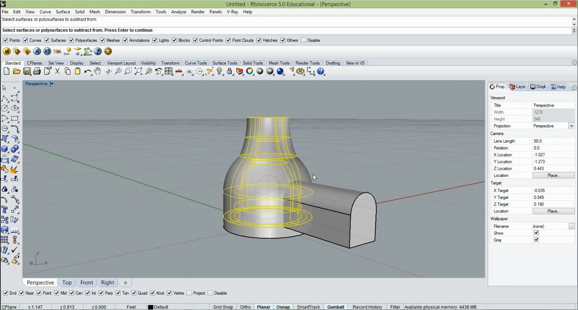Screen dimensions: 578x310
Task: Click the Lens Length value field
Action: tap(553, 141)
